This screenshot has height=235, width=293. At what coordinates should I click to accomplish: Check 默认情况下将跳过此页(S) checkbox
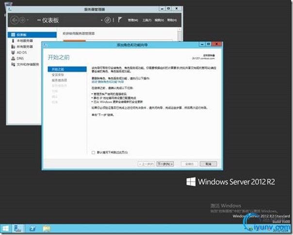(94, 152)
